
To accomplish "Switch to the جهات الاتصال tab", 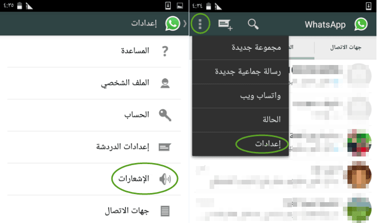I will point(345,47).
